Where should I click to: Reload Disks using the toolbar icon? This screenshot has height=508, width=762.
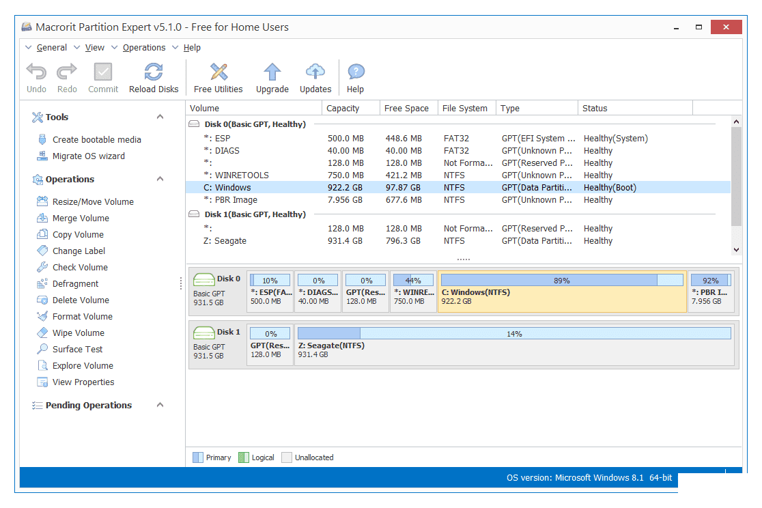click(154, 72)
